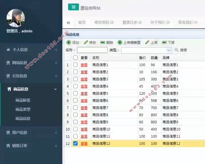205x164 pixels.
Task: Expand the 用户信息 sidebar chevron
Action: click(56, 133)
